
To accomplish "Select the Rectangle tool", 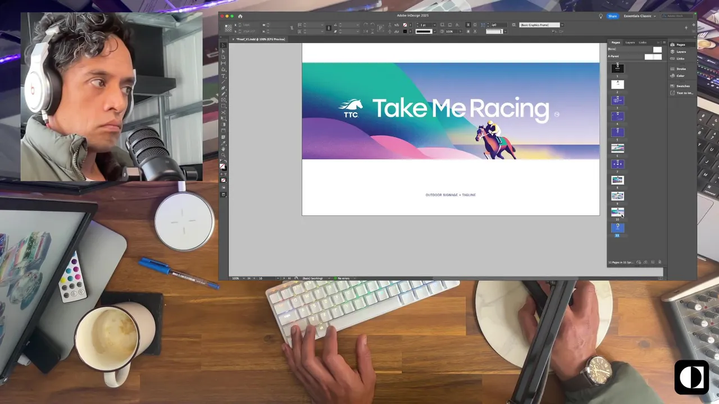I will 222,106.
